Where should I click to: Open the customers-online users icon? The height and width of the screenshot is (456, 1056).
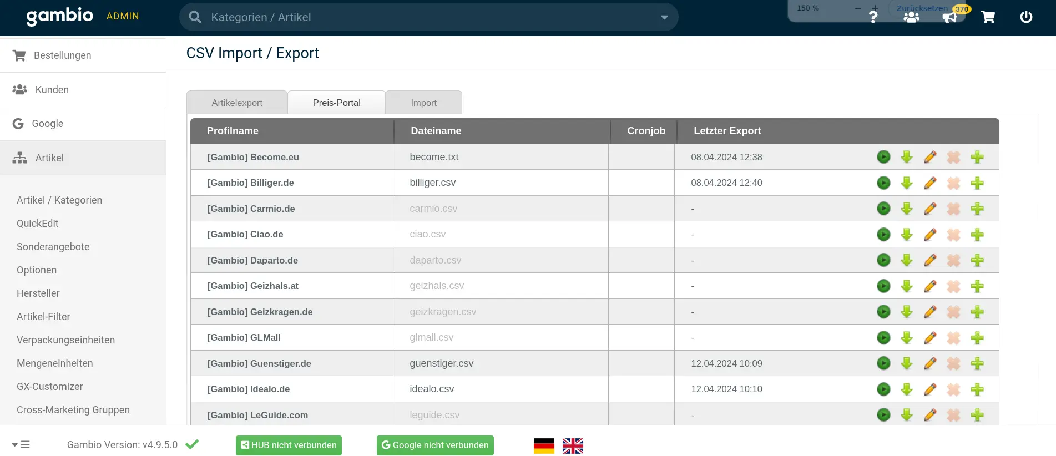(x=911, y=17)
